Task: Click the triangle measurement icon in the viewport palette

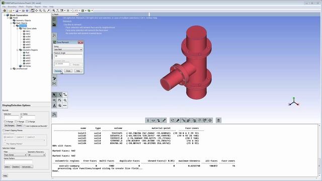Action: click(x=54, y=106)
